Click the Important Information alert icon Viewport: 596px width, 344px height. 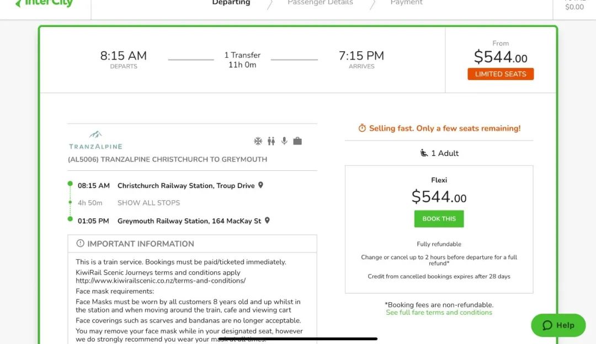(x=80, y=243)
